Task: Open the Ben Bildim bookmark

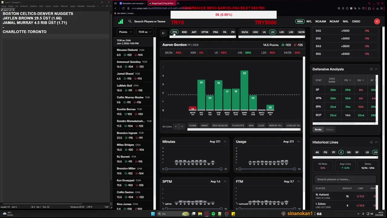Action: [125, 13]
